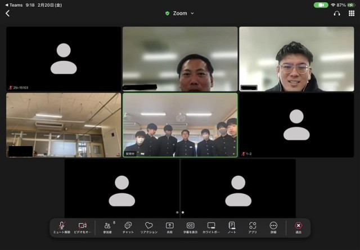
Task: Select the group of students video tile
Action: tap(180, 125)
